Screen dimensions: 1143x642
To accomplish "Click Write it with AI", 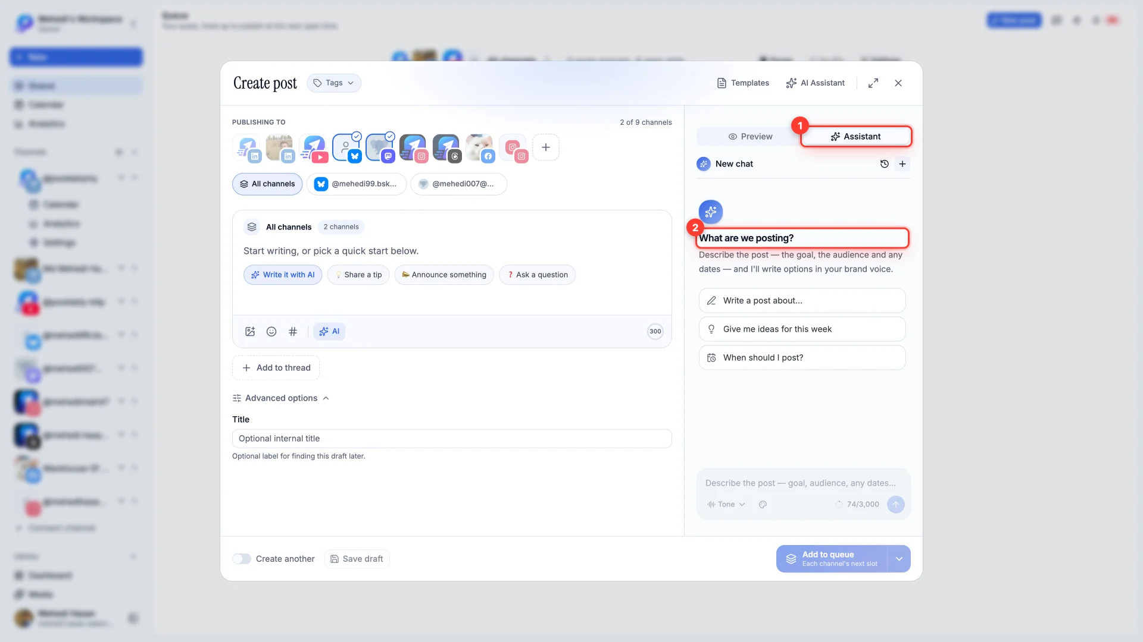I will (x=283, y=275).
